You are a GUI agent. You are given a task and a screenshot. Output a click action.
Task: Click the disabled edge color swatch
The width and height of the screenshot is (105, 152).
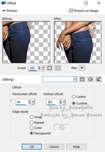[x=61, y=128]
